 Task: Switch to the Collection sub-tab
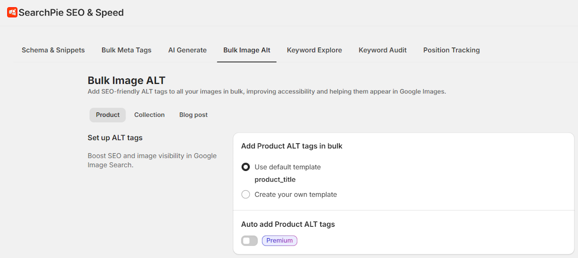tap(149, 115)
